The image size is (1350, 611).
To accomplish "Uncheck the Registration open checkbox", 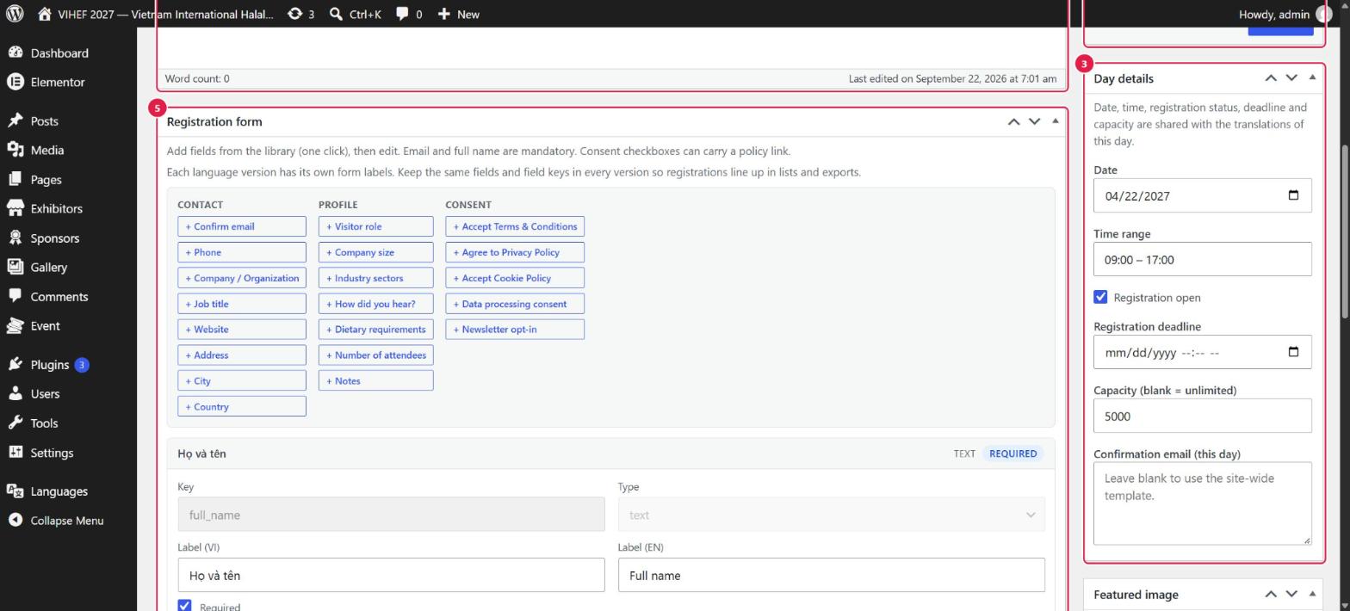I will (1100, 297).
